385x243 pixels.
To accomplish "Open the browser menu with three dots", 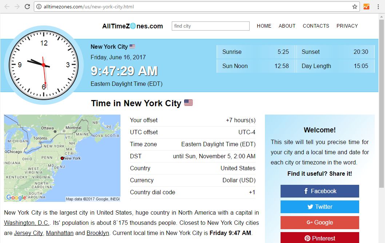I will (x=378, y=6).
